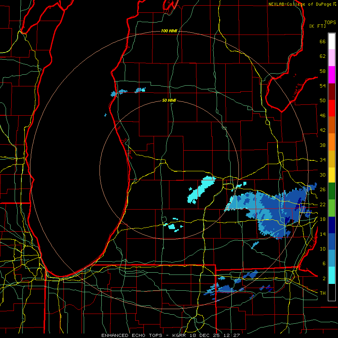Click the 'NEXLAB-College of DuPage' credit text

point(300,4)
